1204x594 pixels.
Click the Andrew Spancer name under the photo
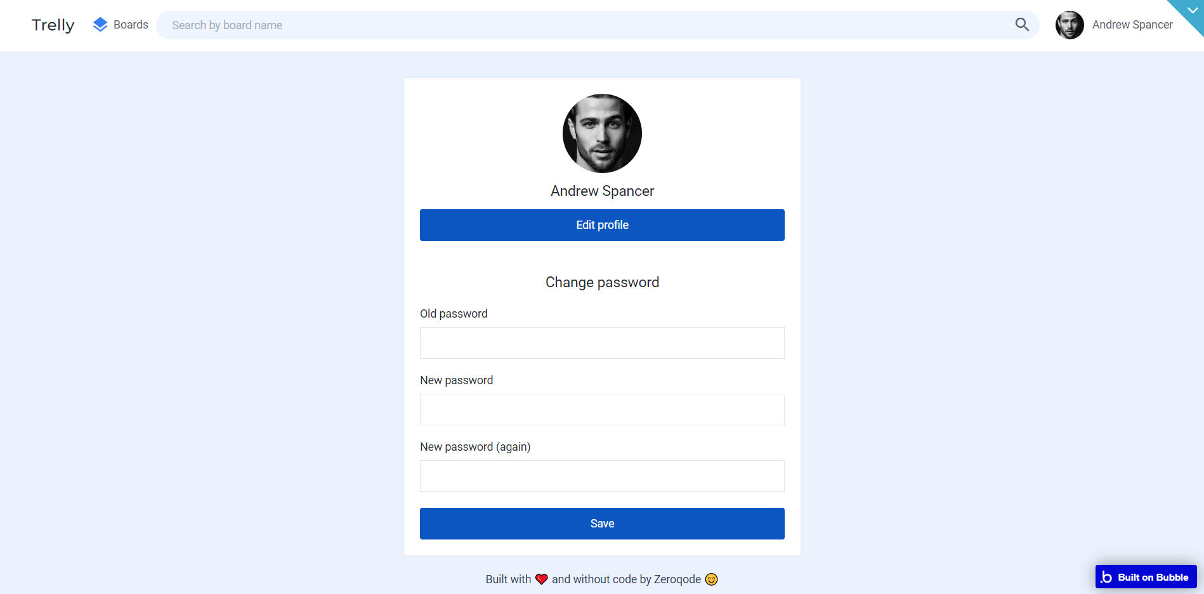602,191
